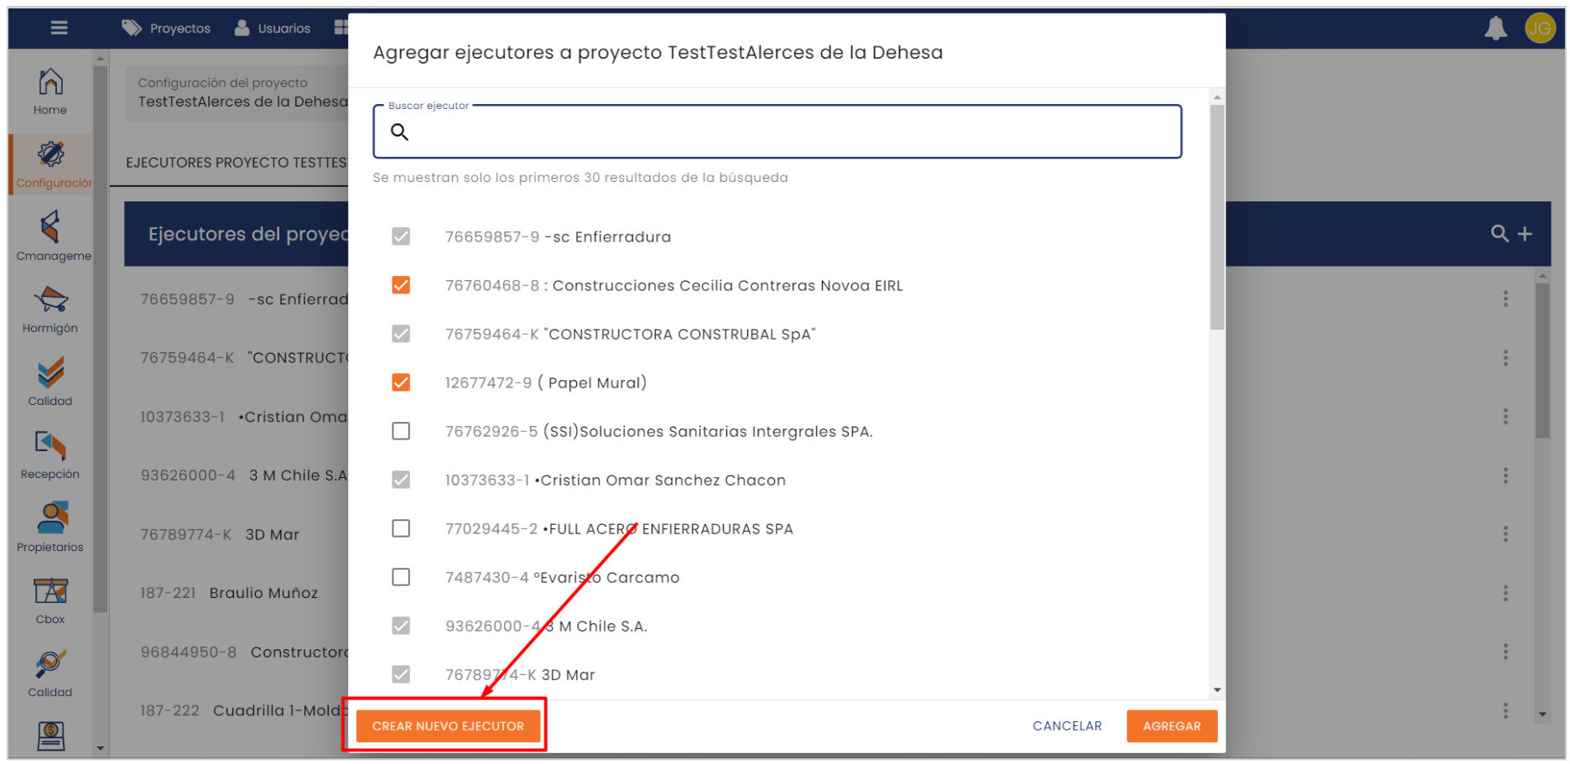Image resolution: width=1570 pixels, height=764 pixels.
Task: Select the Cmanagement sidebar icon
Action: click(x=50, y=236)
